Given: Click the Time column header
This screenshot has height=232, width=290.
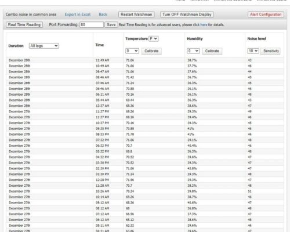Looking at the screenshot, I should click(x=100, y=45).
